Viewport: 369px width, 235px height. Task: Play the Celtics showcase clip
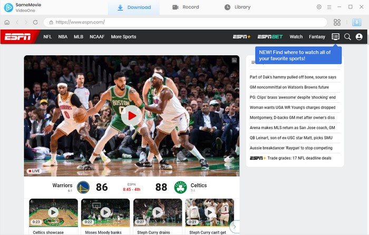click(53, 213)
